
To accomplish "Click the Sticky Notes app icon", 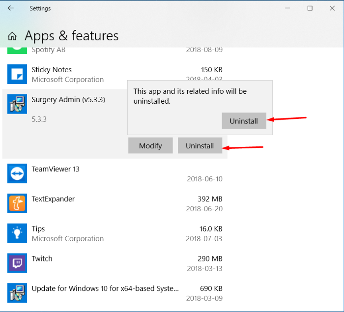I will tap(17, 74).
